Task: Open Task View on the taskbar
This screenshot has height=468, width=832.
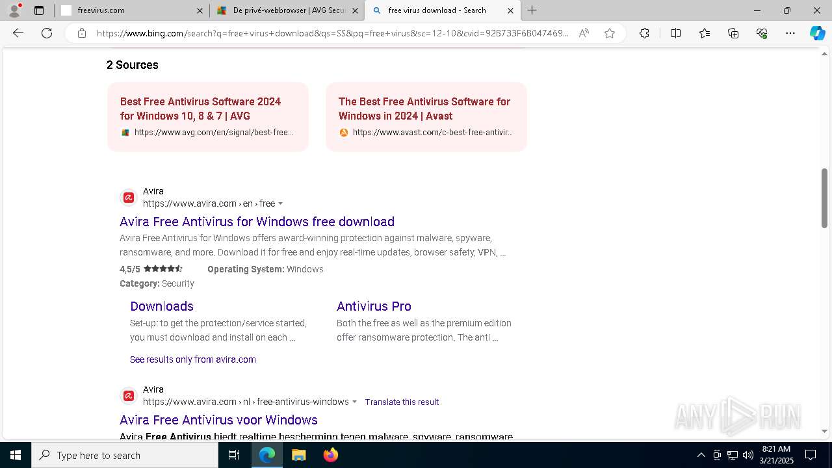Action: pyautogui.click(x=234, y=455)
